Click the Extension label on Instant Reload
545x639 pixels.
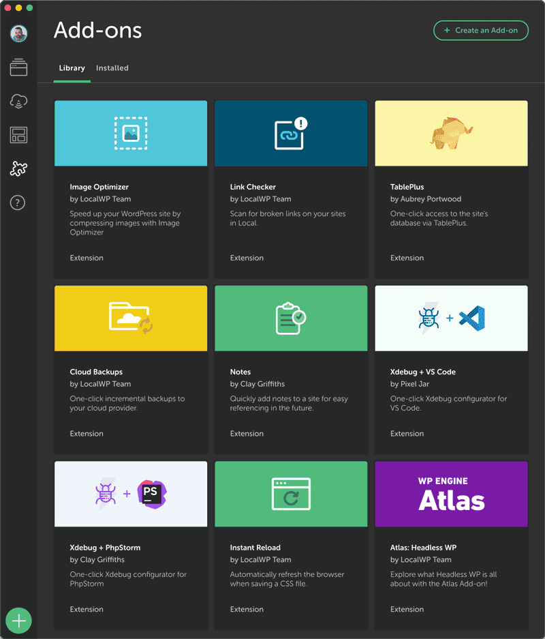pyautogui.click(x=247, y=609)
